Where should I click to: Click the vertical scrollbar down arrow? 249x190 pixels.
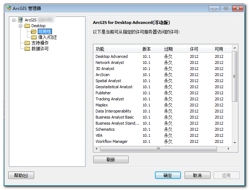[235, 143]
